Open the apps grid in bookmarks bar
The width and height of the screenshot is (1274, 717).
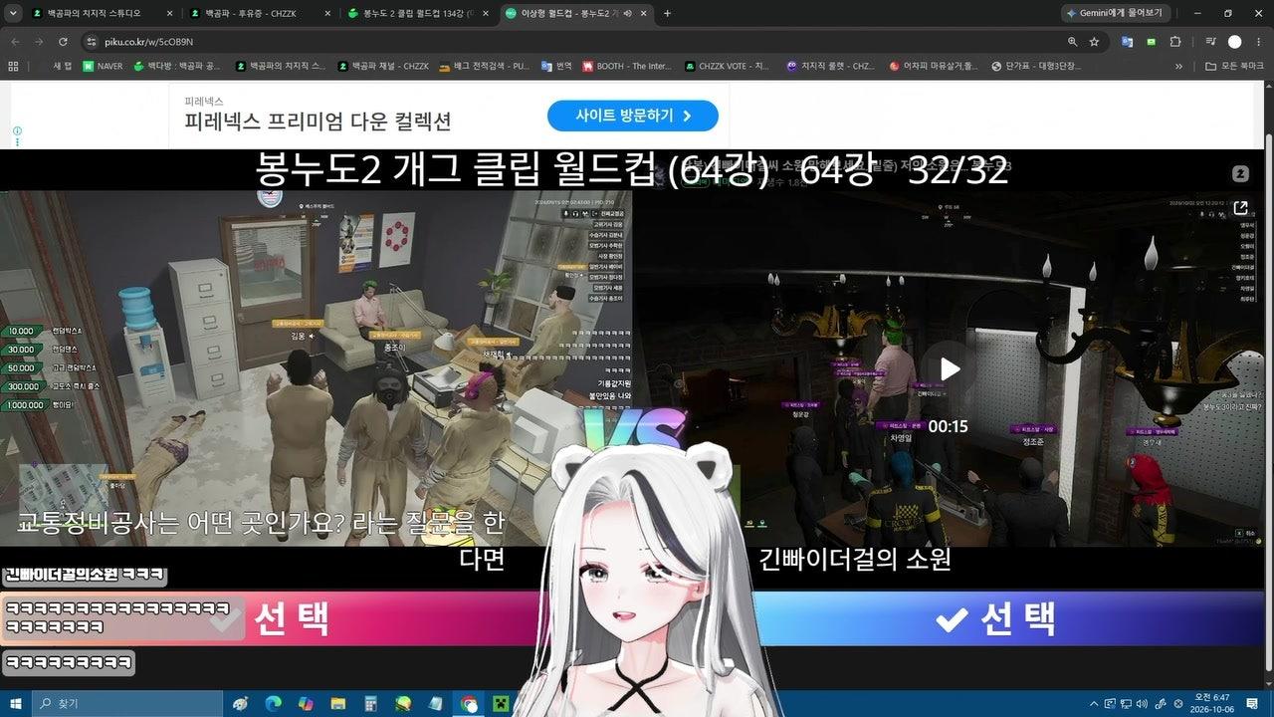click(13, 66)
